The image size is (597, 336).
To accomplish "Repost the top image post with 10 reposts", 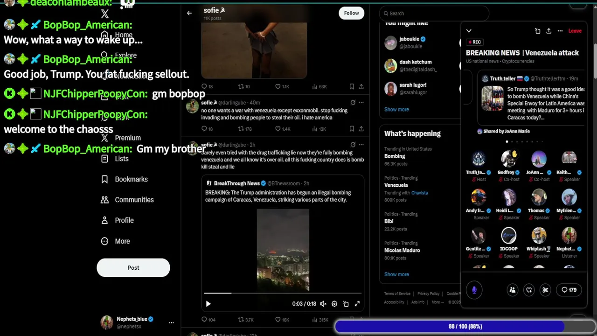I will point(241,86).
